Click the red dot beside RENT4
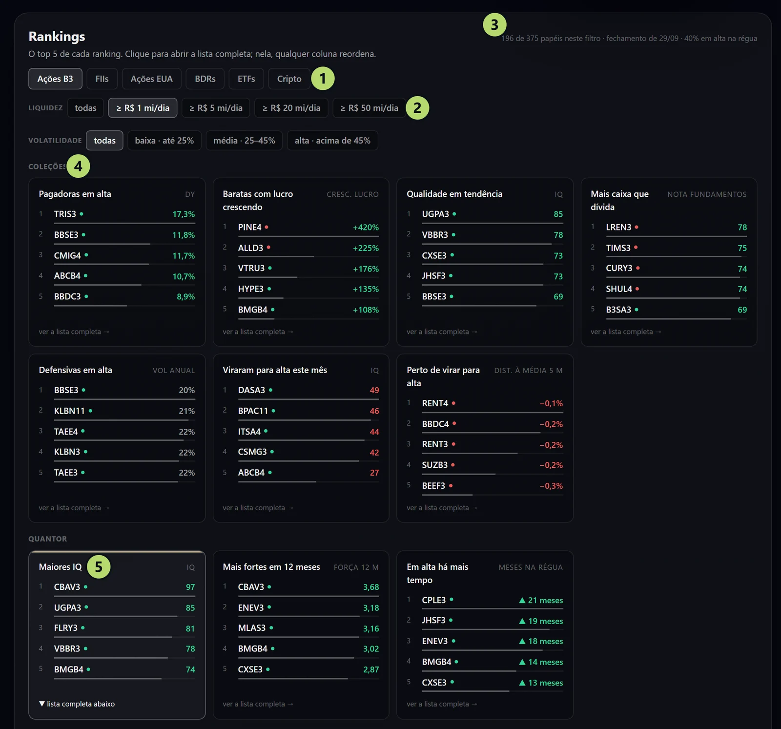The width and height of the screenshot is (781, 729). tap(453, 403)
